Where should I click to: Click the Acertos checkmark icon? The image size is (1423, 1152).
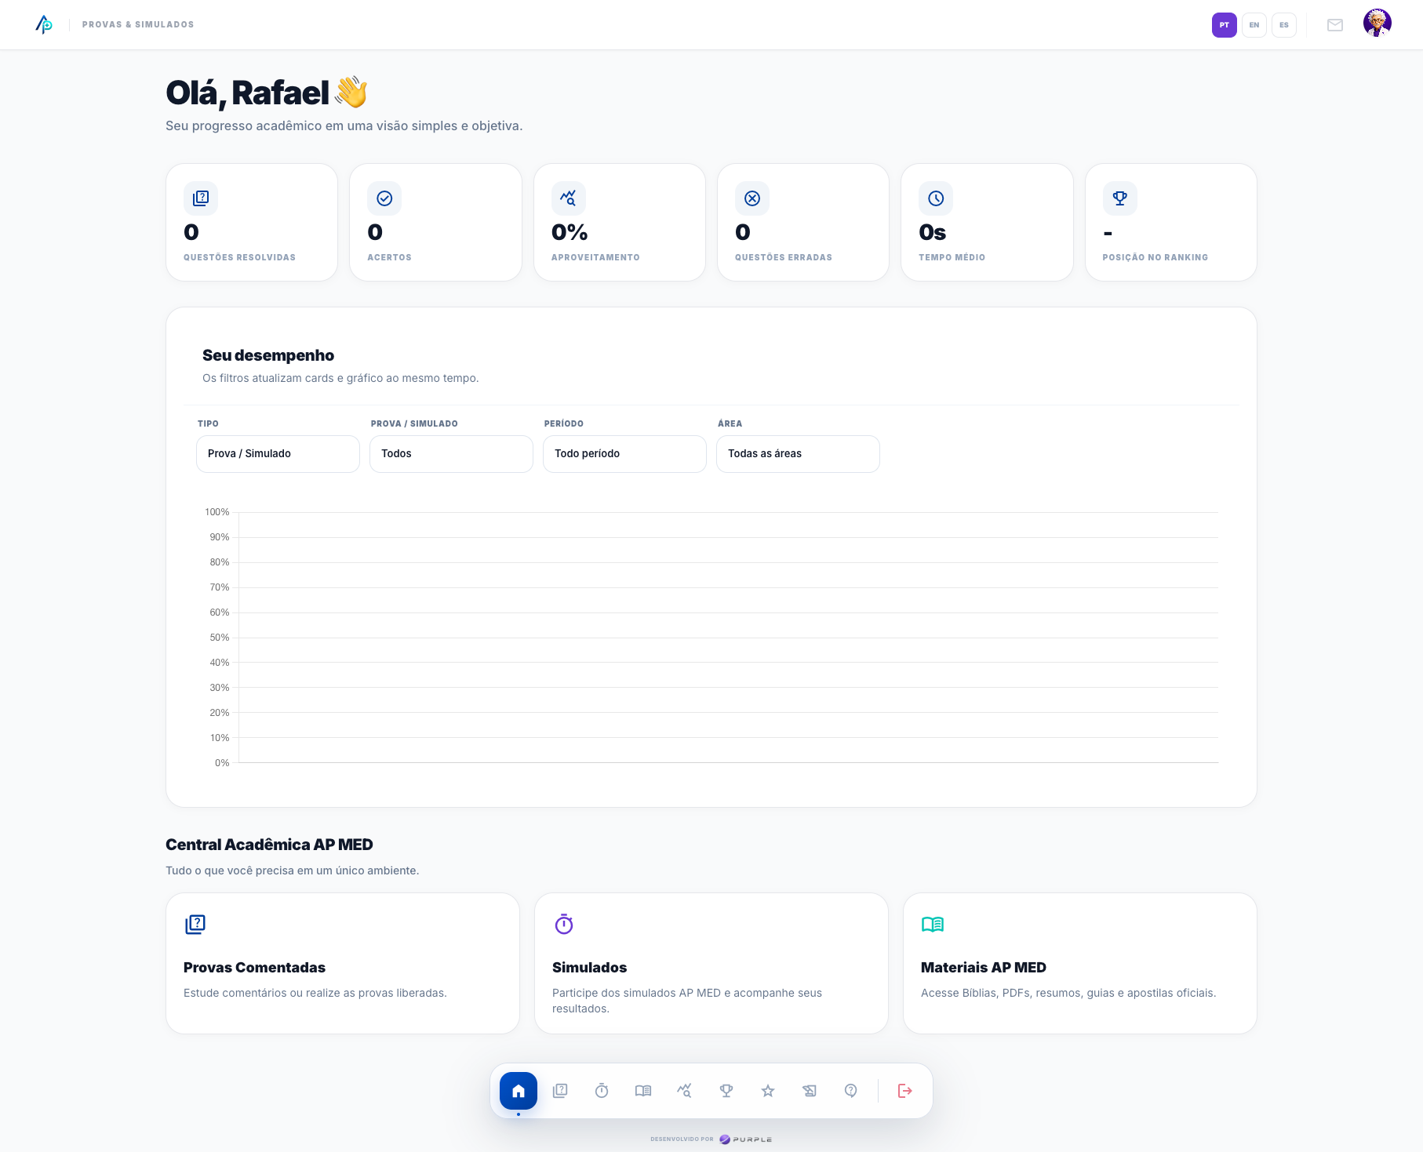click(x=384, y=198)
